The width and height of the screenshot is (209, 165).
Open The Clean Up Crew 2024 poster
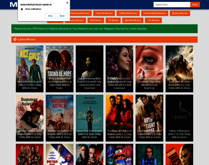(119, 118)
